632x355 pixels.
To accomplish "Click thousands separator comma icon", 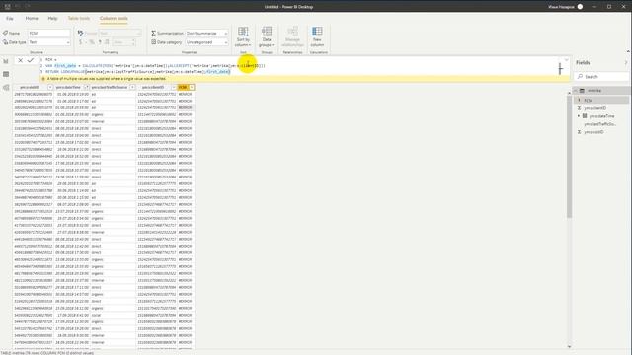I will tap(100, 42).
